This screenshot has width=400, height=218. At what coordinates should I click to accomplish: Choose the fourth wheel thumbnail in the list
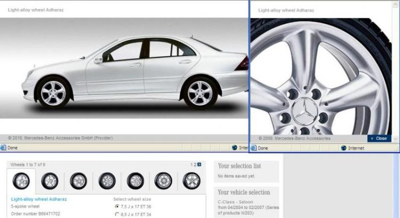point(107,181)
